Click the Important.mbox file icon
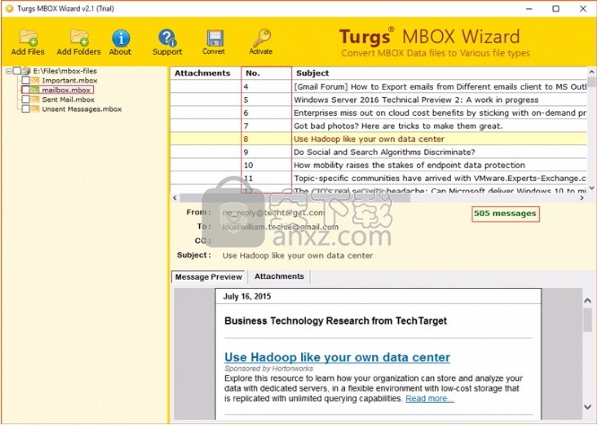Image resolution: width=598 pixels, height=426 pixels. (35, 80)
